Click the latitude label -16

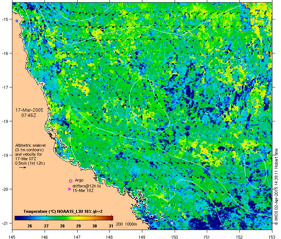coord(4,53)
